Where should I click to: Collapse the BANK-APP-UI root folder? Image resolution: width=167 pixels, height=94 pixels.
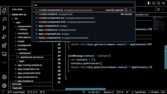10,15
